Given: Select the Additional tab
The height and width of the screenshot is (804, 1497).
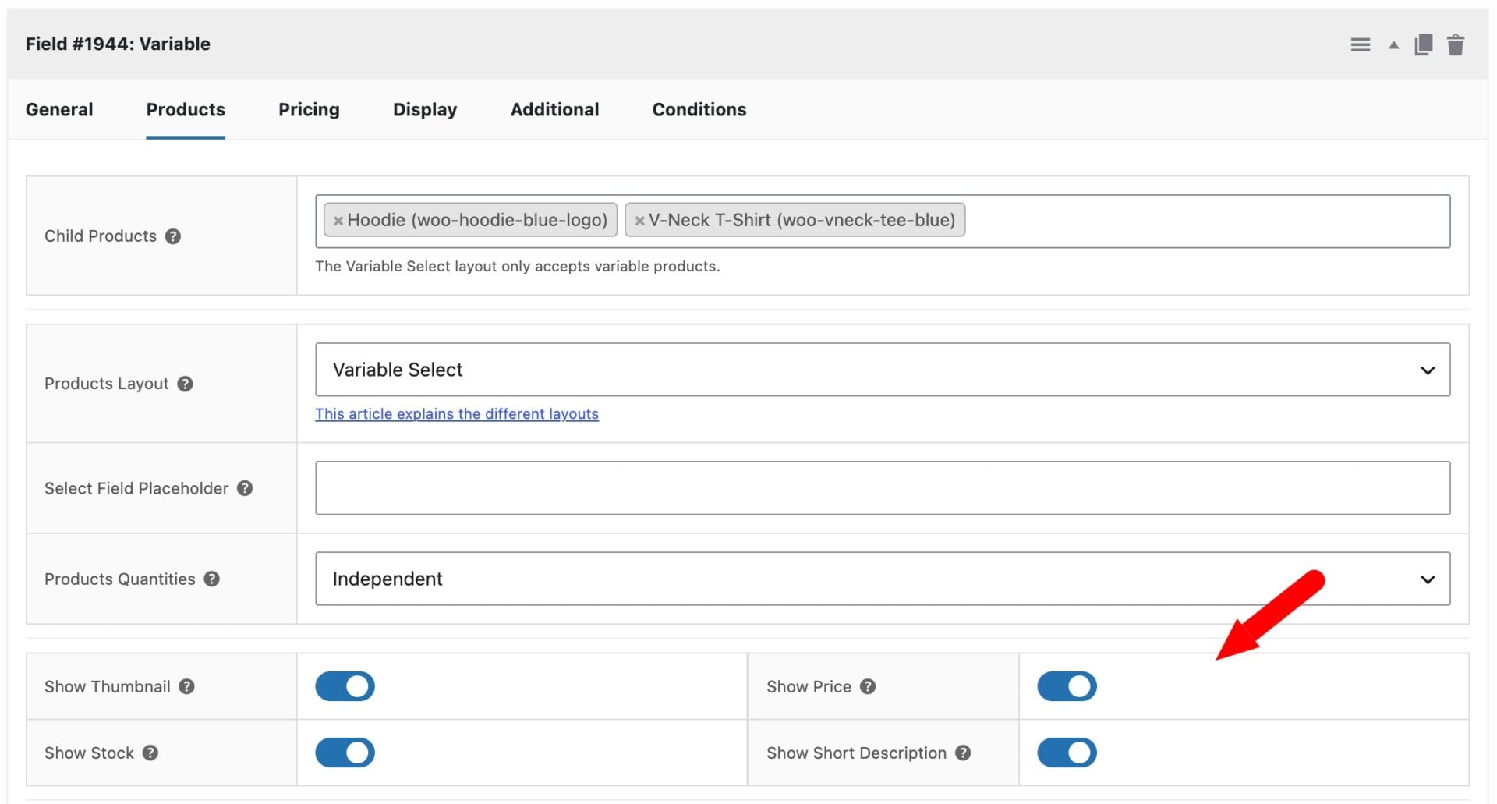Looking at the screenshot, I should [554, 110].
